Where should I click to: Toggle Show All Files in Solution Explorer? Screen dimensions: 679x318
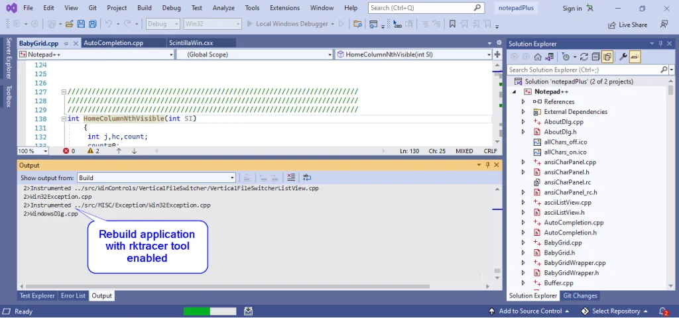point(607,57)
